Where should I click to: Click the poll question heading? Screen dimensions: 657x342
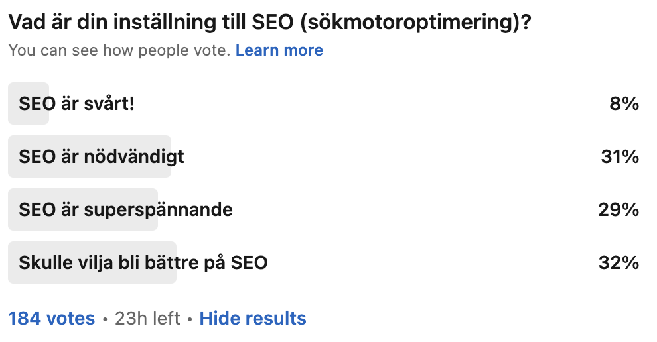[x=269, y=22]
